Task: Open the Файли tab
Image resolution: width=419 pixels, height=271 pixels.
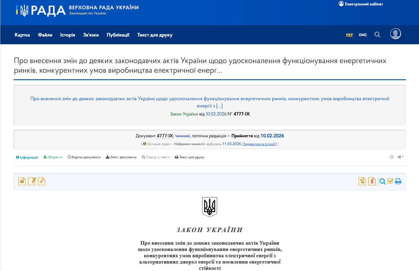Action: point(45,35)
